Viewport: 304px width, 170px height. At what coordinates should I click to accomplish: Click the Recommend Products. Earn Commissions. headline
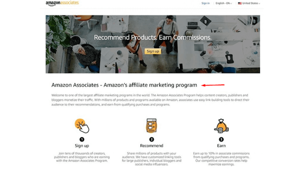pos(153,37)
